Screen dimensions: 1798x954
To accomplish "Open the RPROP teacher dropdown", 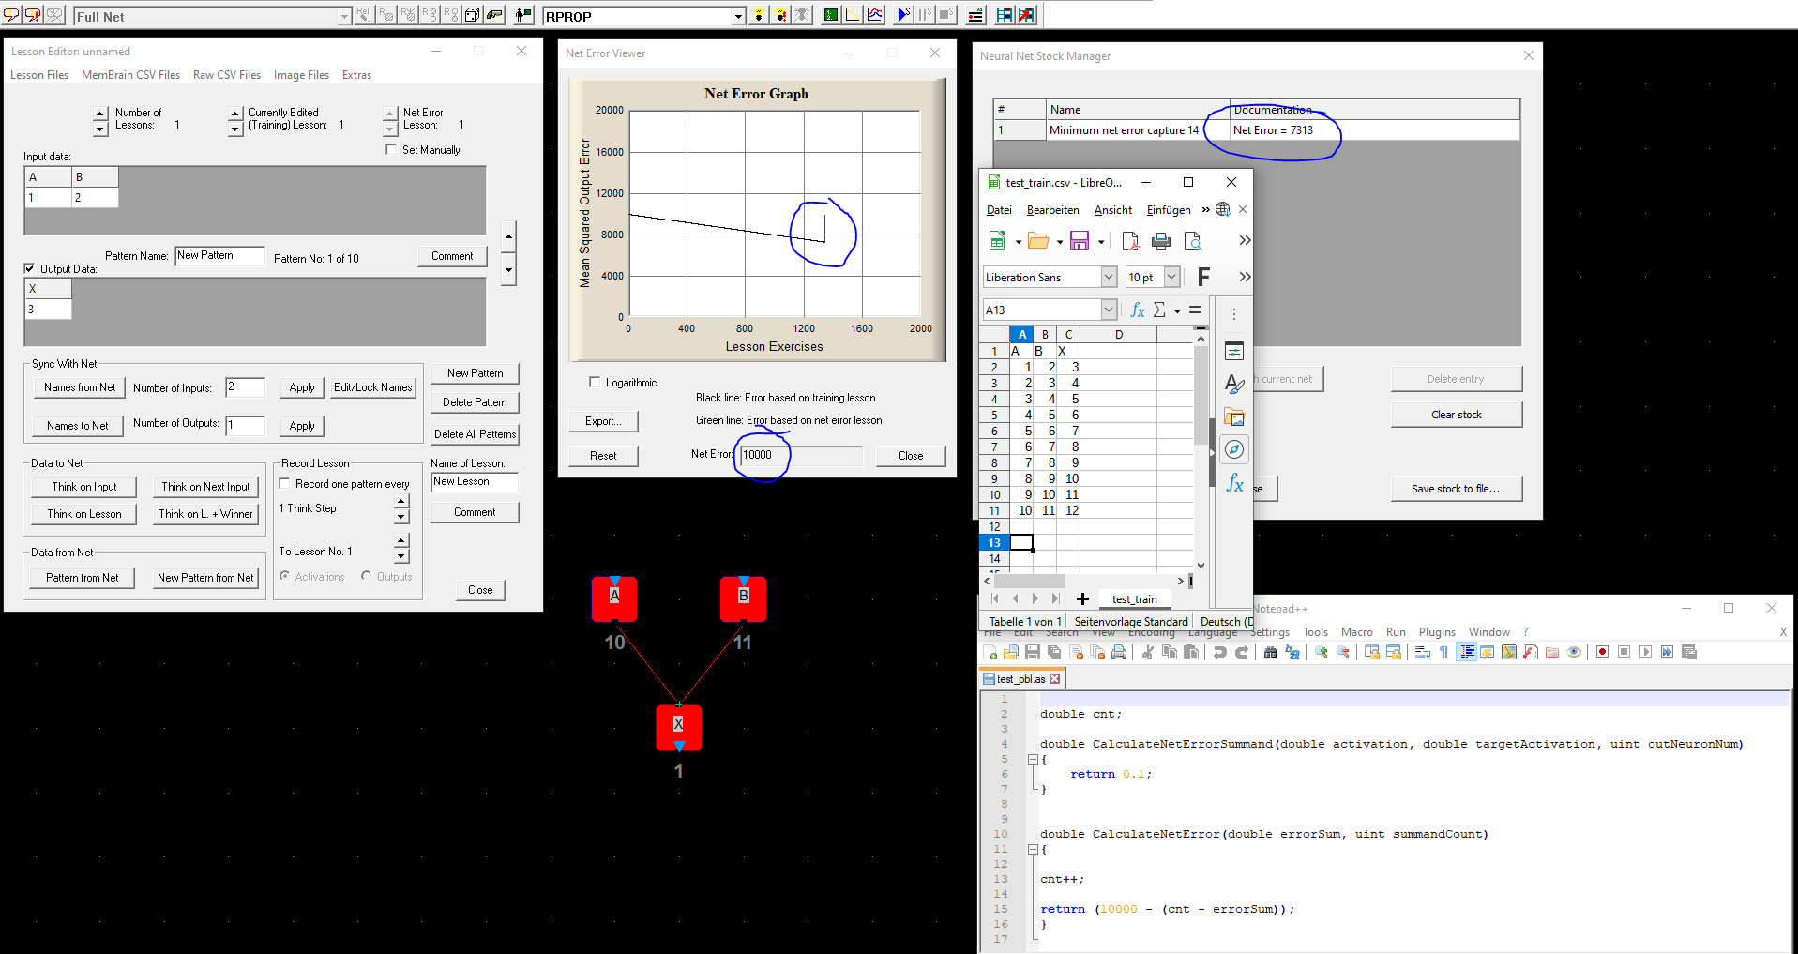I will pyautogui.click(x=738, y=16).
